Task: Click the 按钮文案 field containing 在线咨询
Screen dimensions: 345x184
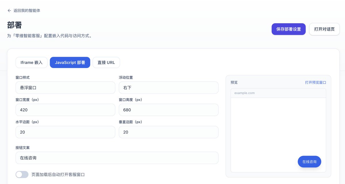Action: click(x=117, y=158)
